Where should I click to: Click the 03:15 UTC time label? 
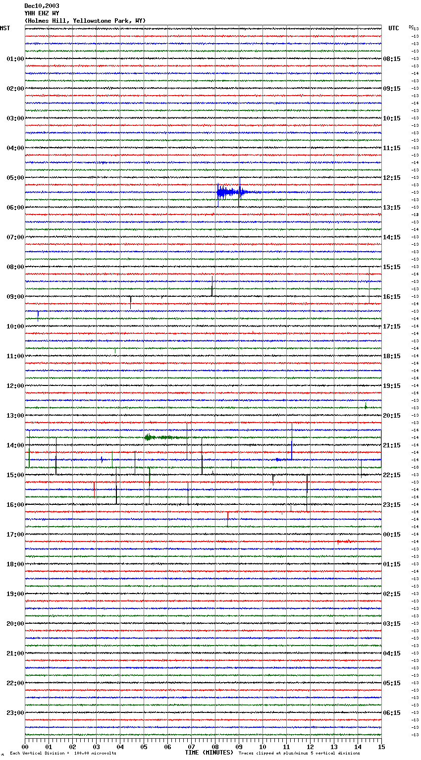tap(392, 624)
